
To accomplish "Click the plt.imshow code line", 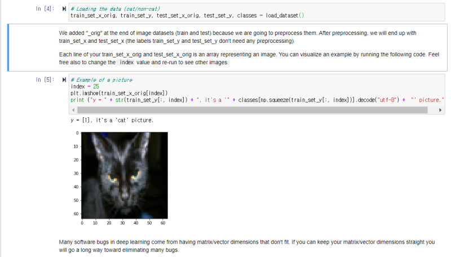I will pyautogui.click(x=119, y=93).
